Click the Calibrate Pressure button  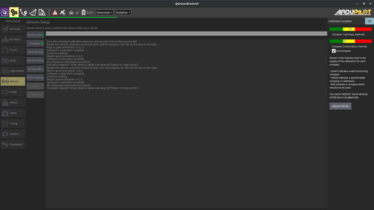coord(35,61)
